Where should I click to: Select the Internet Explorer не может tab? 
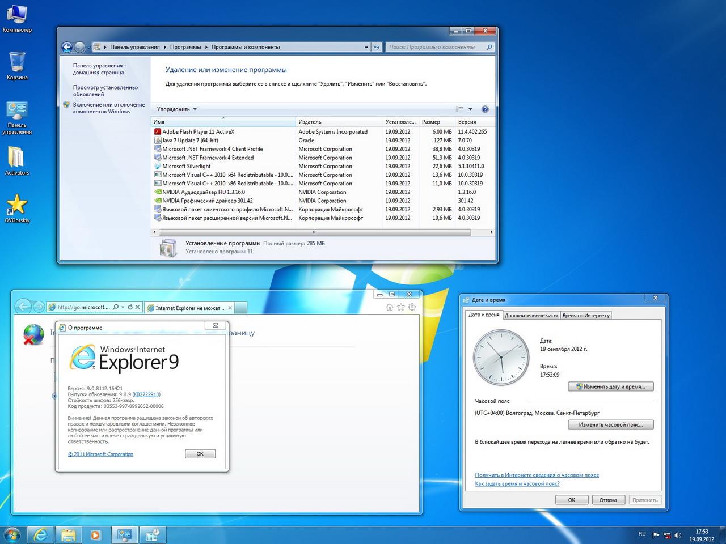[190, 308]
